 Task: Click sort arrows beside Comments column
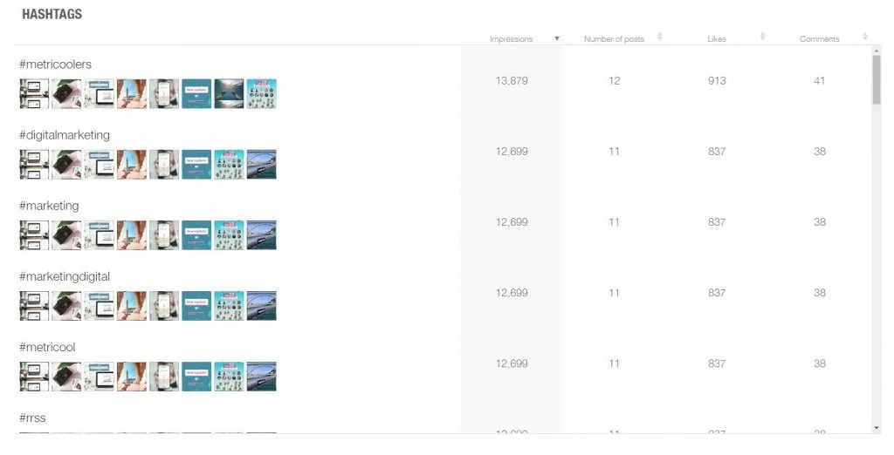coord(865,37)
